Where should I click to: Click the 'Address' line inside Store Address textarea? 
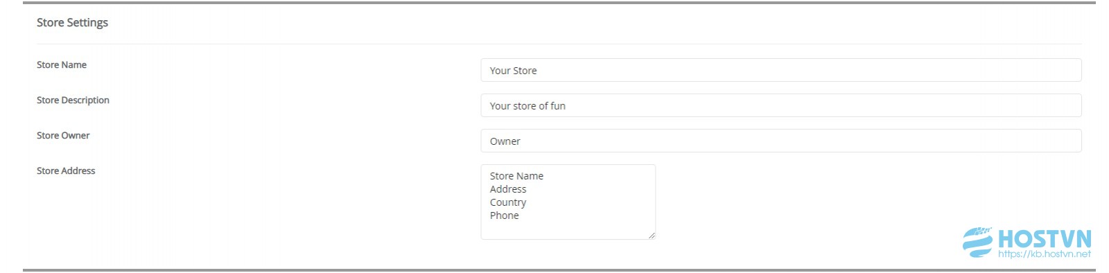508,189
